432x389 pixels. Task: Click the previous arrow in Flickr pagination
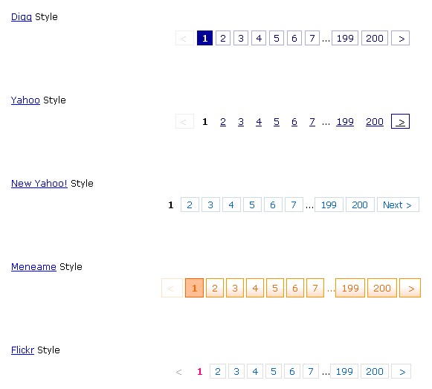tap(179, 372)
